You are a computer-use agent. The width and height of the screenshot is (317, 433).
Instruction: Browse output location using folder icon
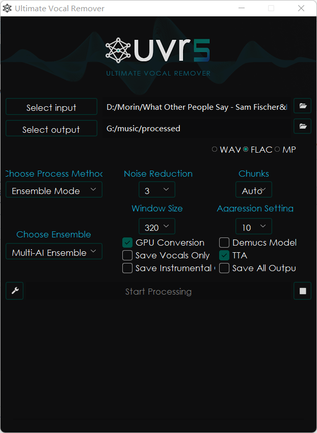[x=302, y=126]
